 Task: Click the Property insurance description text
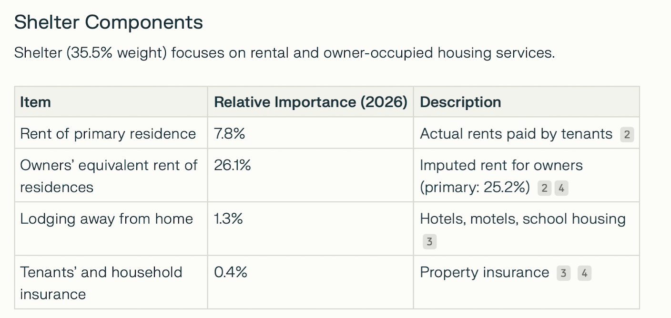tap(484, 272)
